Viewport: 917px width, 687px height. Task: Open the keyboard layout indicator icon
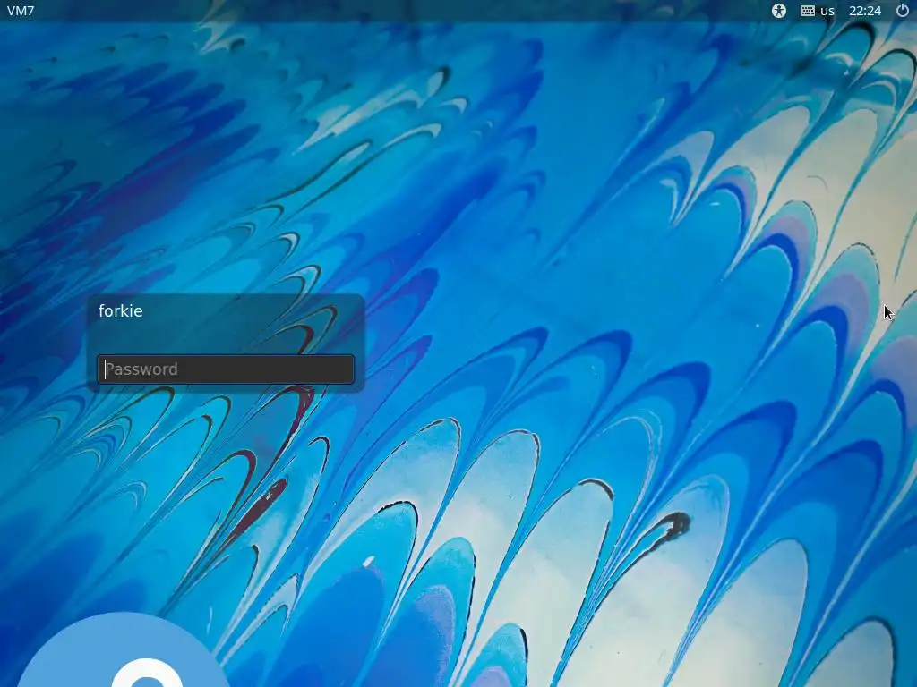808,11
